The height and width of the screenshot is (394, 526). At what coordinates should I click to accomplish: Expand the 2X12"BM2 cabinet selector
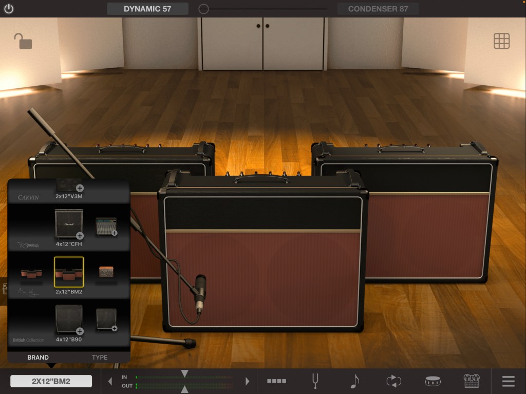point(51,381)
